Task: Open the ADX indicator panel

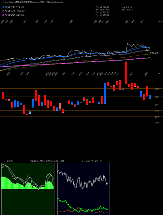Action: 83,189
